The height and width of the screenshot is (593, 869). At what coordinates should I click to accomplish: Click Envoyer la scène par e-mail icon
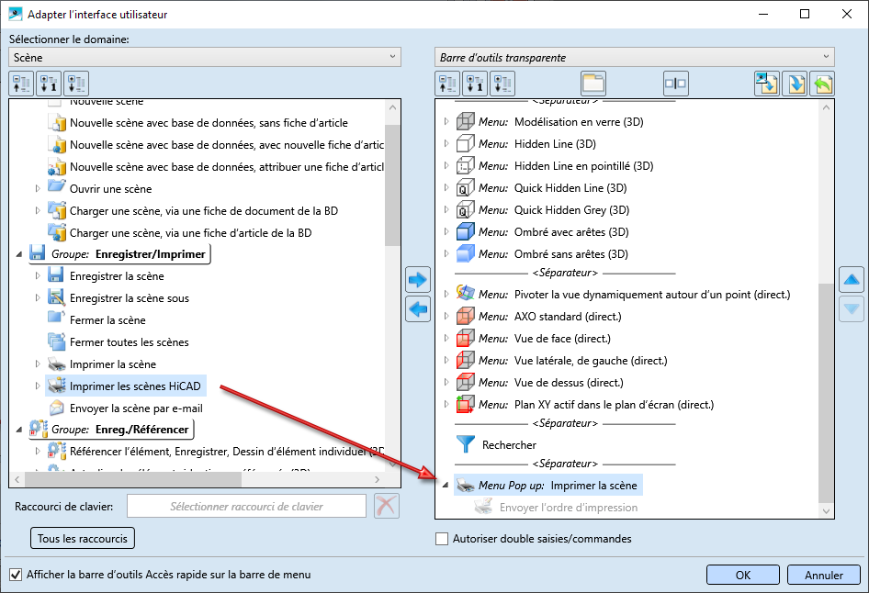point(57,408)
